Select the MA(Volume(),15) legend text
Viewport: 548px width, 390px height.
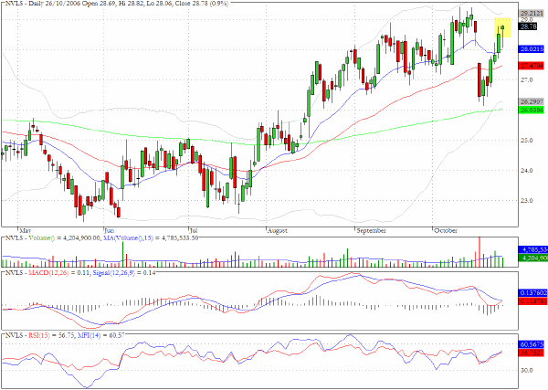click(128, 238)
